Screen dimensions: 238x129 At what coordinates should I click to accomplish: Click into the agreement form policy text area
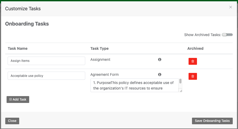pos(134,85)
